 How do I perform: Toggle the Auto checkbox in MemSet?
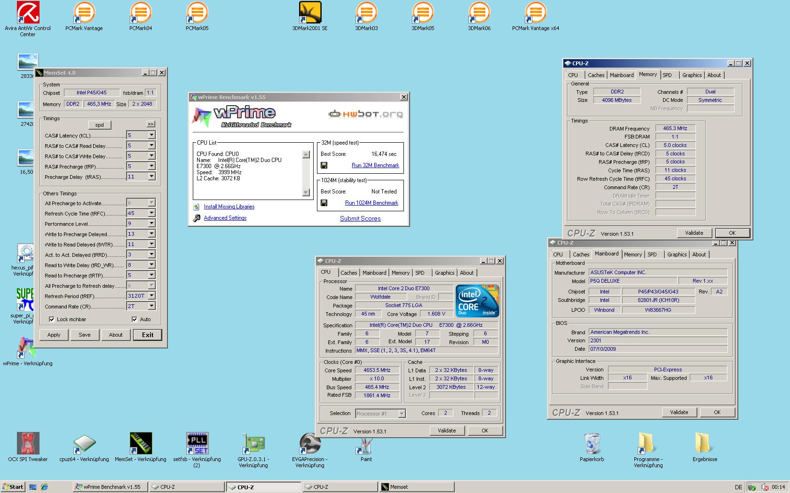click(135, 319)
